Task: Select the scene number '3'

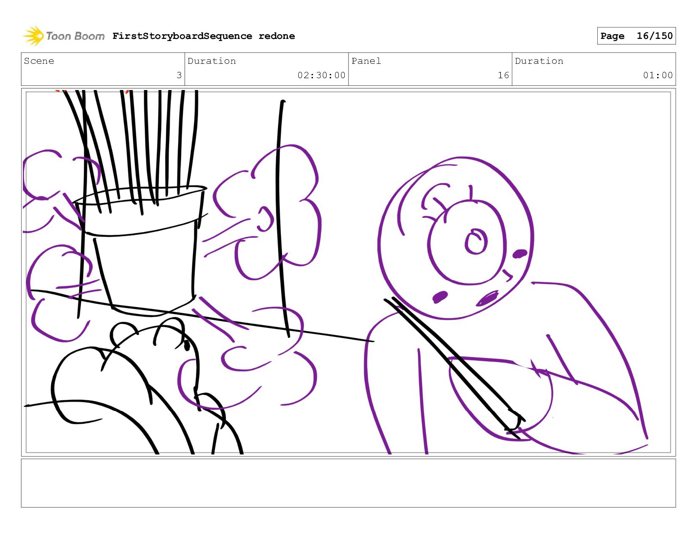Action: (179, 75)
